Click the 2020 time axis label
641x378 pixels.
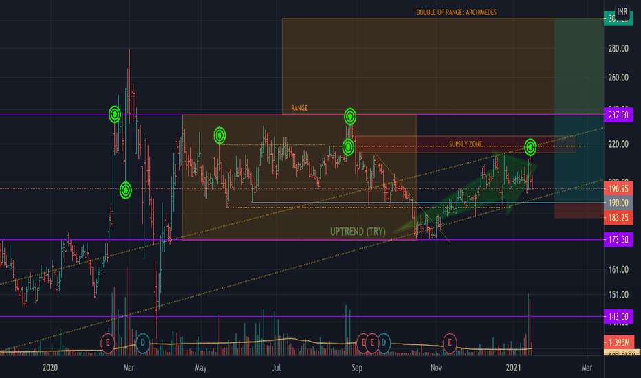tap(50, 368)
